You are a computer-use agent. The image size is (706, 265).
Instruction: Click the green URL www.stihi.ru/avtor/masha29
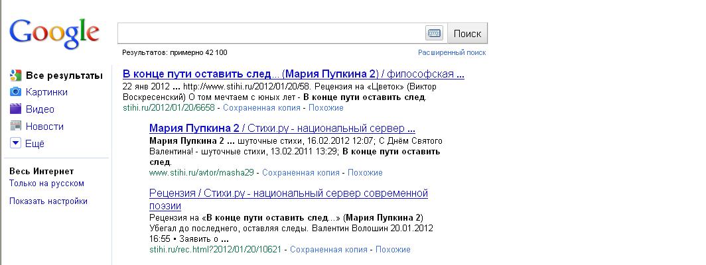pyautogui.click(x=202, y=173)
